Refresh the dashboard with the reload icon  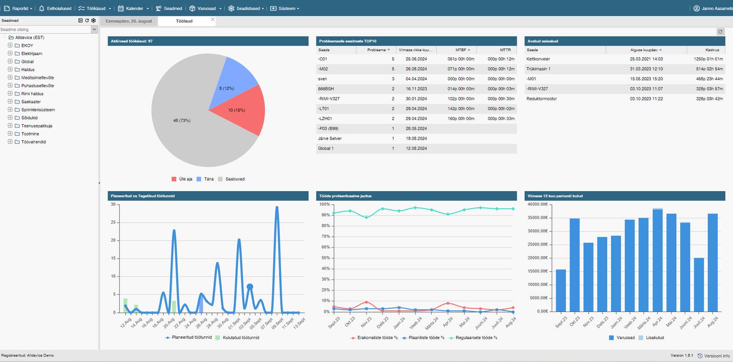tap(720, 32)
